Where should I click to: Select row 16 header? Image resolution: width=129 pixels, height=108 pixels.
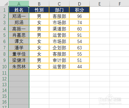pyautogui.click(x=4, y=101)
